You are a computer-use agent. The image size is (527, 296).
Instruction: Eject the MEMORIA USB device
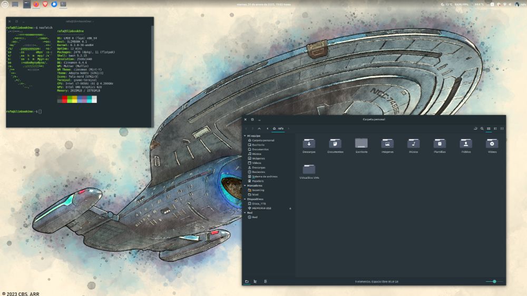click(x=290, y=208)
